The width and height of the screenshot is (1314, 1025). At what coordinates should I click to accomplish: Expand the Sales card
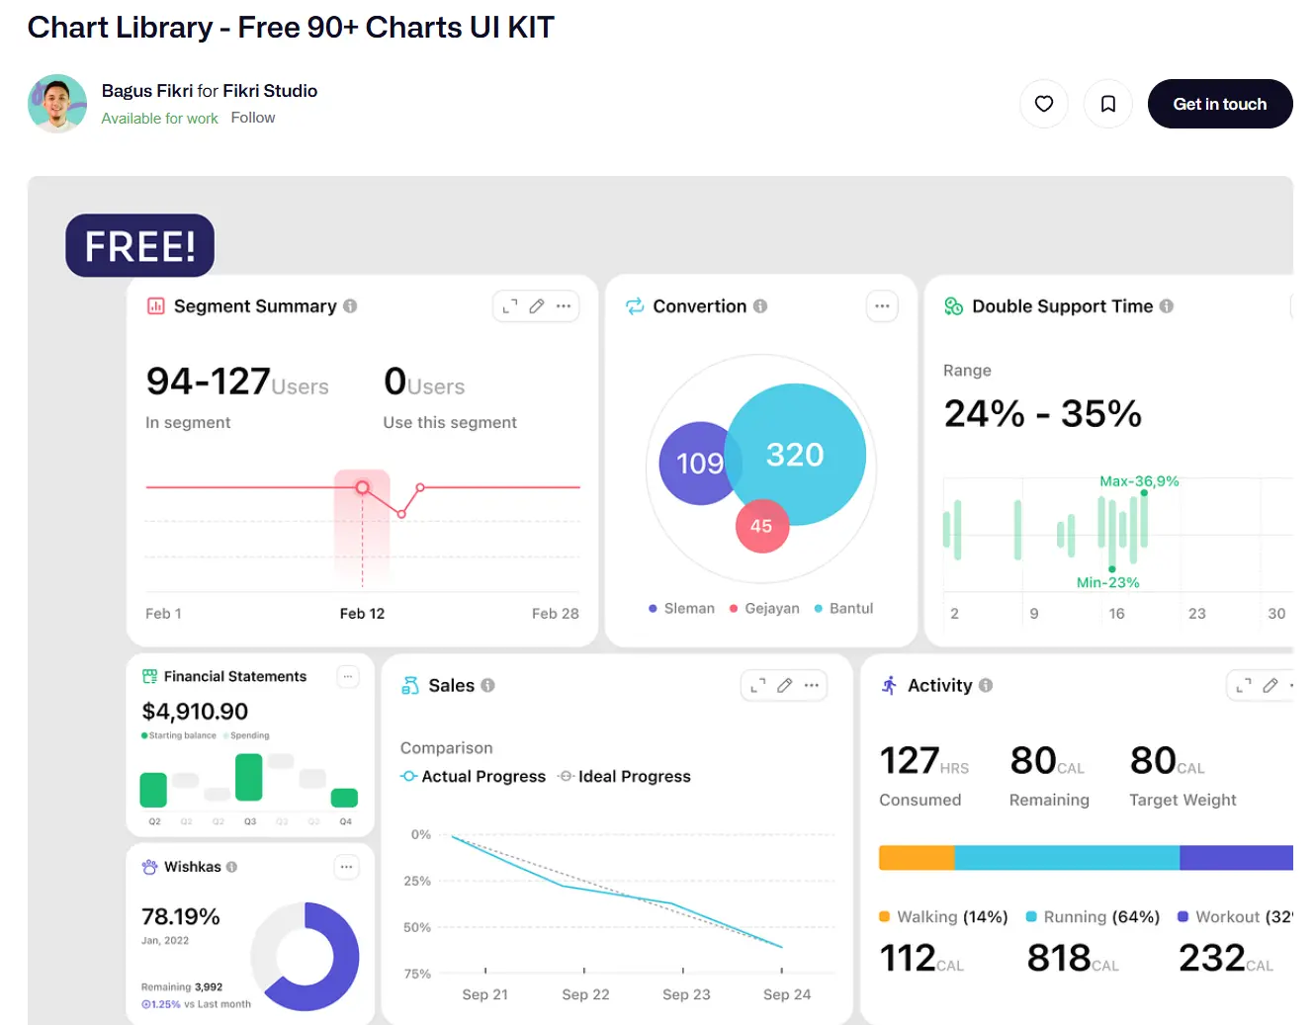pyautogui.click(x=758, y=685)
